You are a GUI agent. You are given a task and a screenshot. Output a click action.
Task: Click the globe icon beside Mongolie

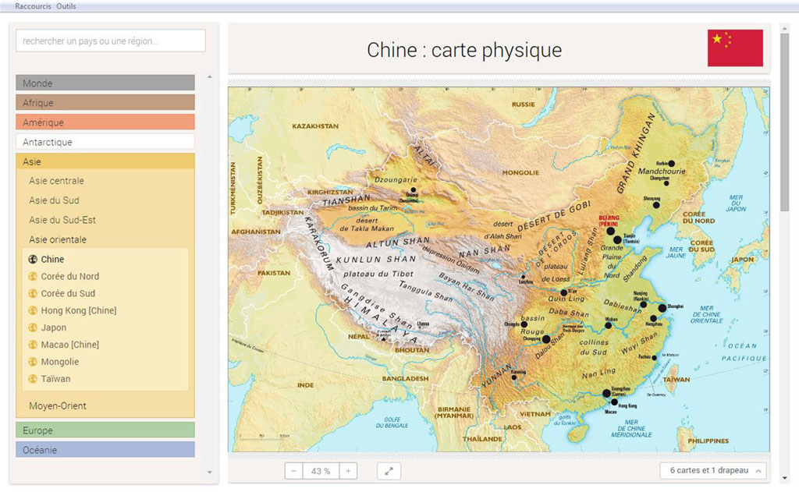pyautogui.click(x=33, y=363)
